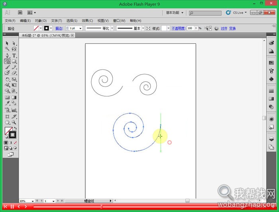Click the 对齐 align link

click(224, 28)
